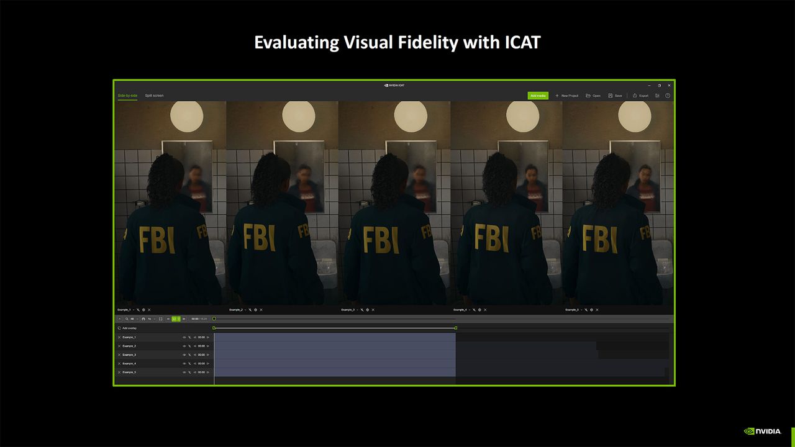This screenshot has width=795, height=447.
Task: Toggle visibility eye for Example_1 track
Action: pos(184,337)
